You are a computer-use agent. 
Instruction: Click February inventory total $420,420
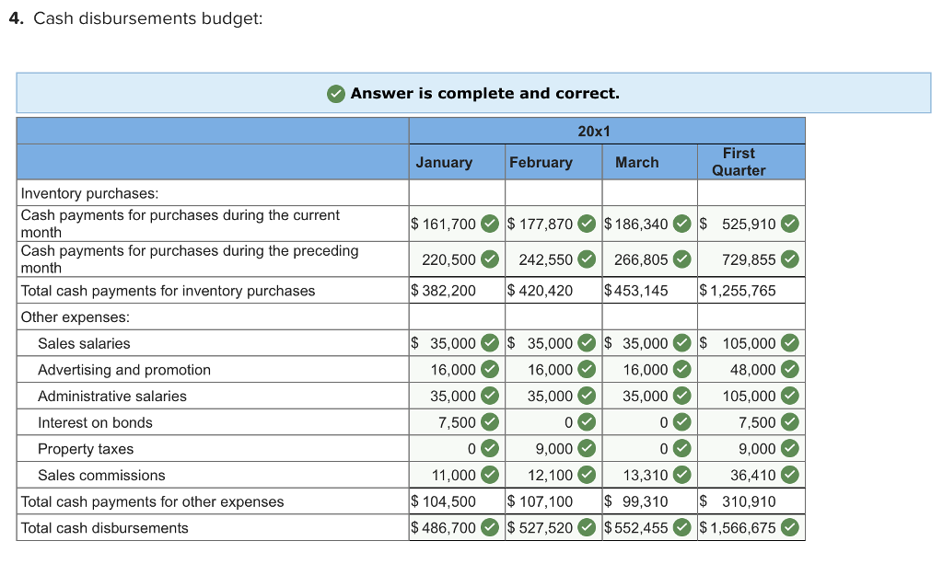point(540,291)
